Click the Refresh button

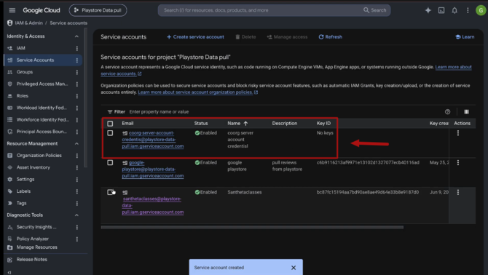pyautogui.click(x=330, y=37)
